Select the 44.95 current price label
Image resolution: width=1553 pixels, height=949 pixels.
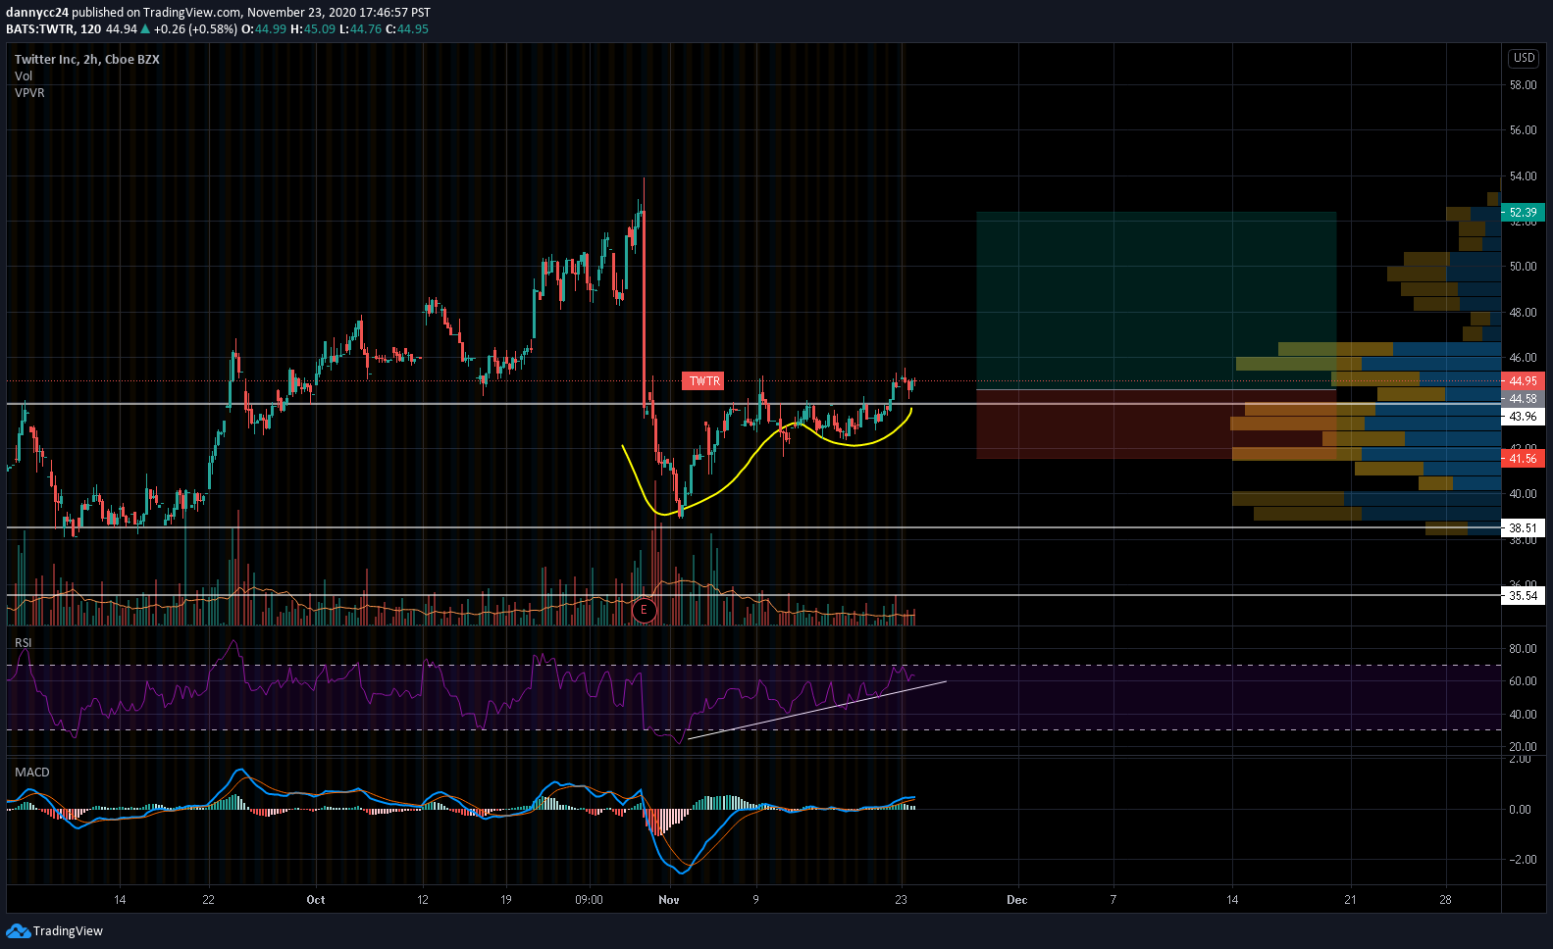pos(1523,380)
